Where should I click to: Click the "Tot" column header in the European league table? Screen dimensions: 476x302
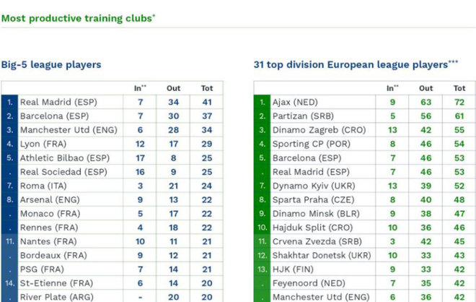pos(459,88)
